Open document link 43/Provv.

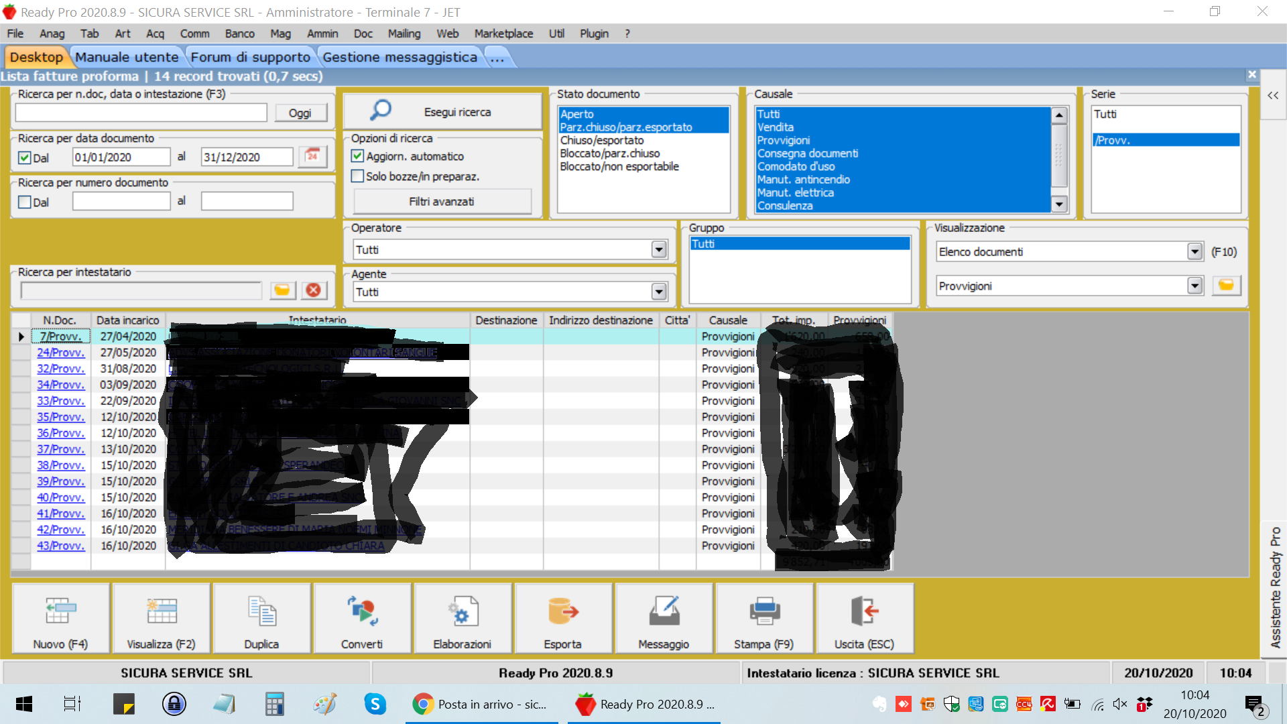click(x=60, y=545)
